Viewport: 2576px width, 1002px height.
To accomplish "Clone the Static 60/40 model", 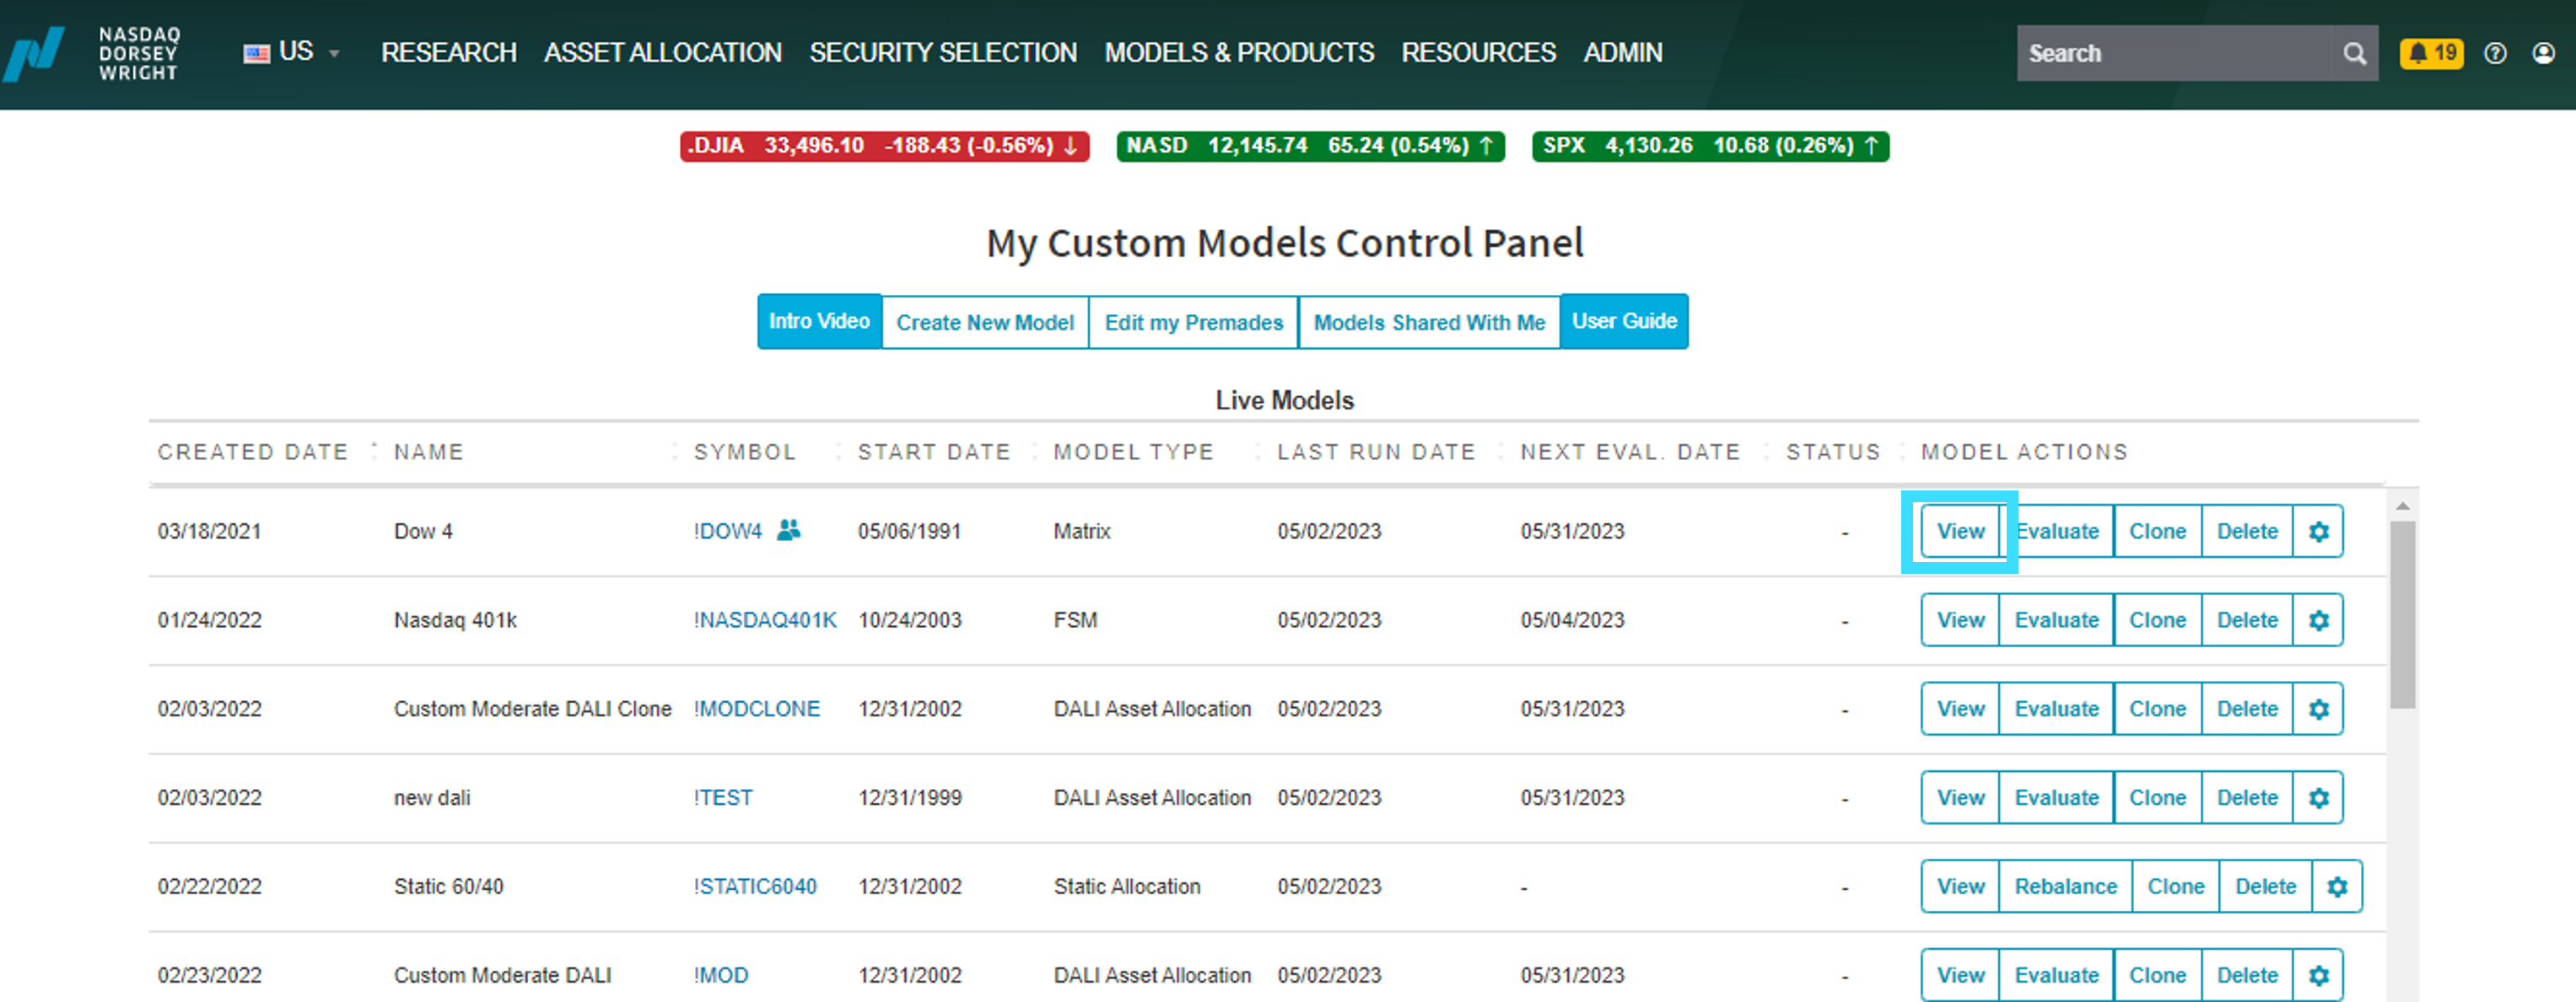I will coord(2175,887).
